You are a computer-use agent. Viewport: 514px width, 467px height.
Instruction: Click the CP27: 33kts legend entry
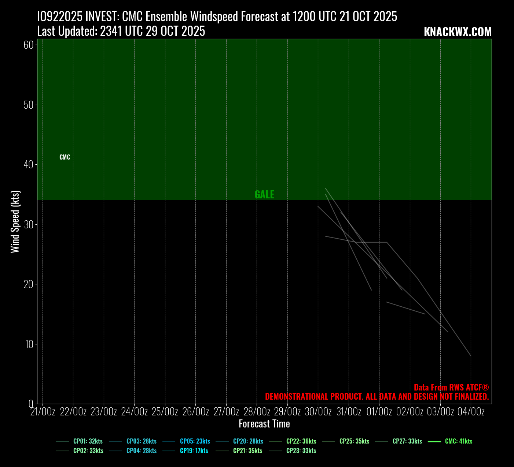[x=407, y=441]
